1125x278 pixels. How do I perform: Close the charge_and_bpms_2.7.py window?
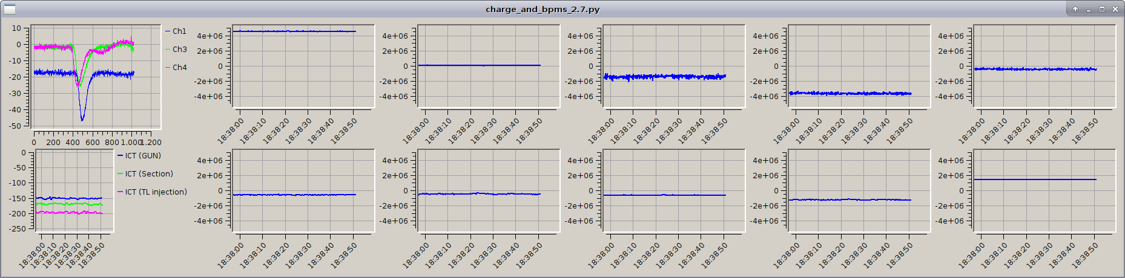coord(1115,9)
